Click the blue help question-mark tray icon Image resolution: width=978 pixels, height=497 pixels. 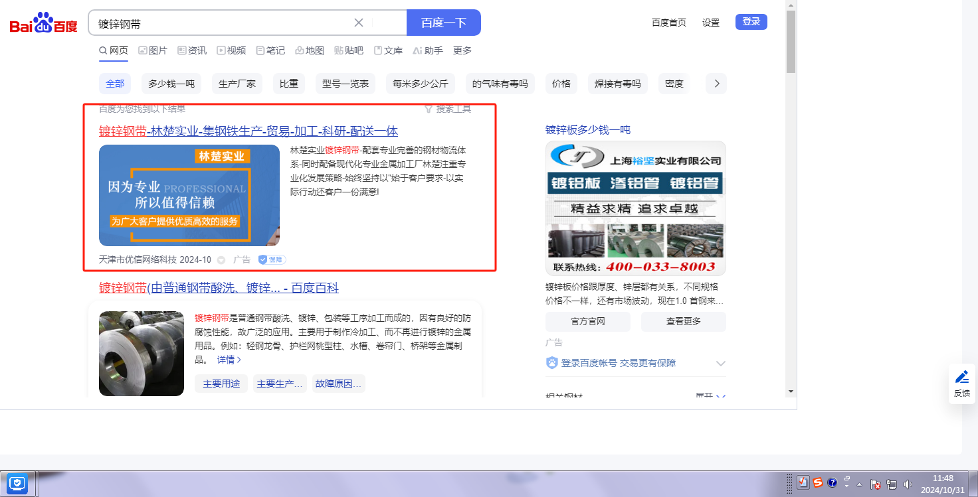click(832, 483)
